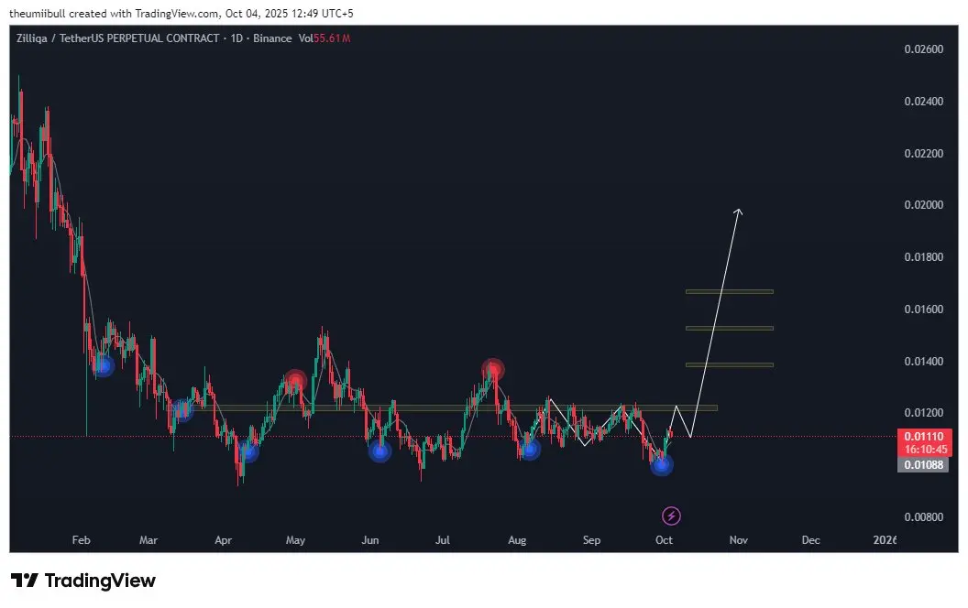Click the theumiibull created with TradingView.com caption
Viewport: 968px width, 608px height.
(181, 13)
